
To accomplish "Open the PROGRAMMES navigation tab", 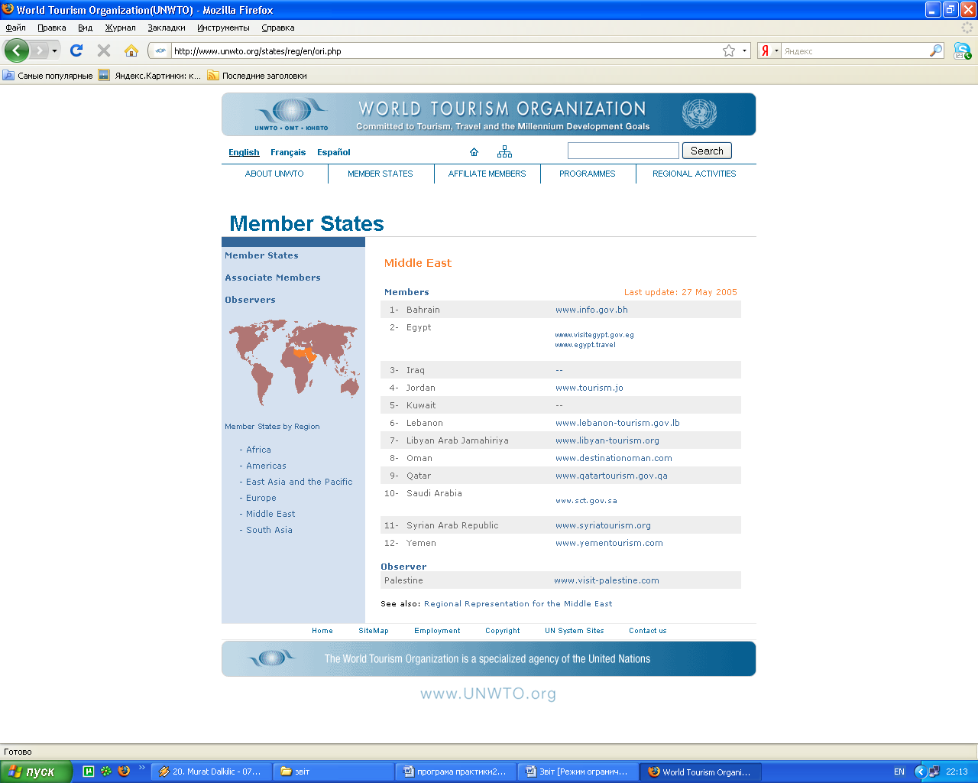I will pos(587,174).
